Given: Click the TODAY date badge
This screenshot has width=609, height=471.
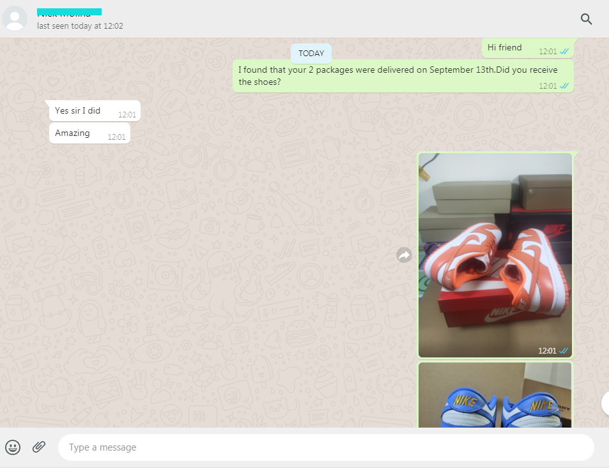Looking at the screenshot, I should [311, 54].
